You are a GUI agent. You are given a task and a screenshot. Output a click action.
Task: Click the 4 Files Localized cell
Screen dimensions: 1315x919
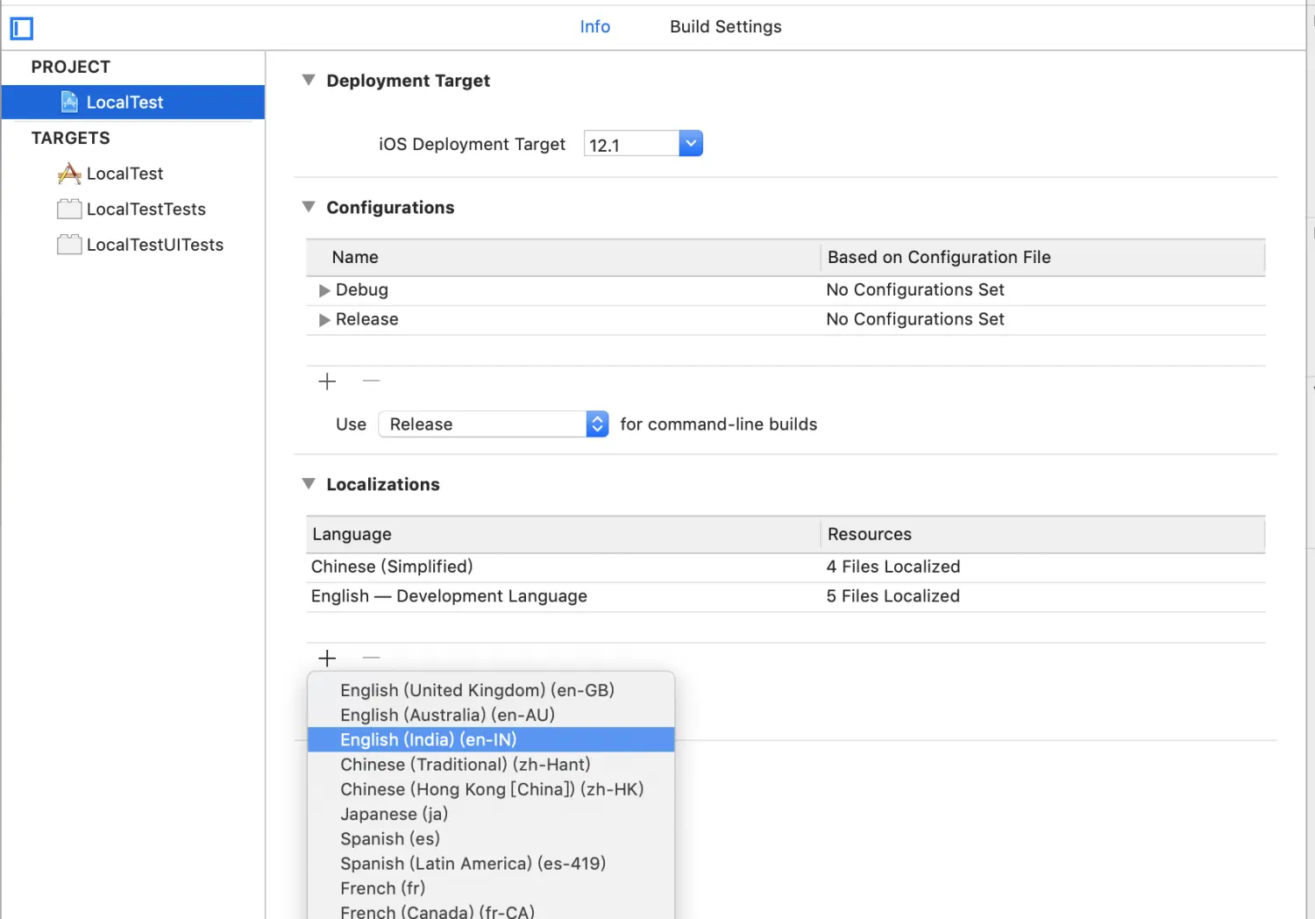(893, 567)
